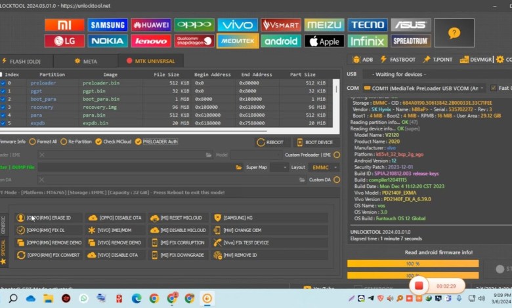Click the top 100% progress bar
512x308 pixels.
pyautogui.click(x=413, y=263)
